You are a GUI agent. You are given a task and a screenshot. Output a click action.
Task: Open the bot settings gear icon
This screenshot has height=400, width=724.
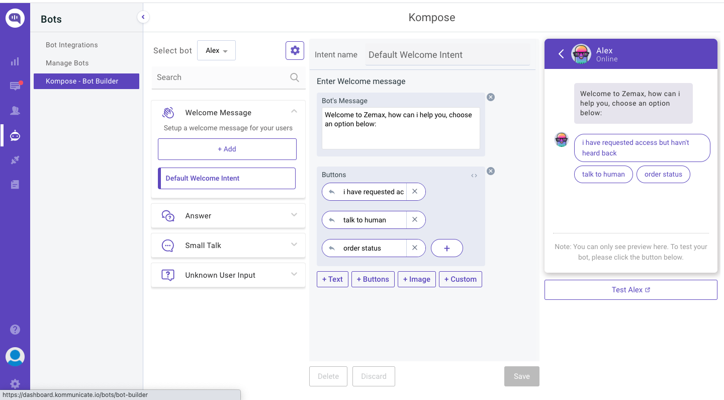295,50
